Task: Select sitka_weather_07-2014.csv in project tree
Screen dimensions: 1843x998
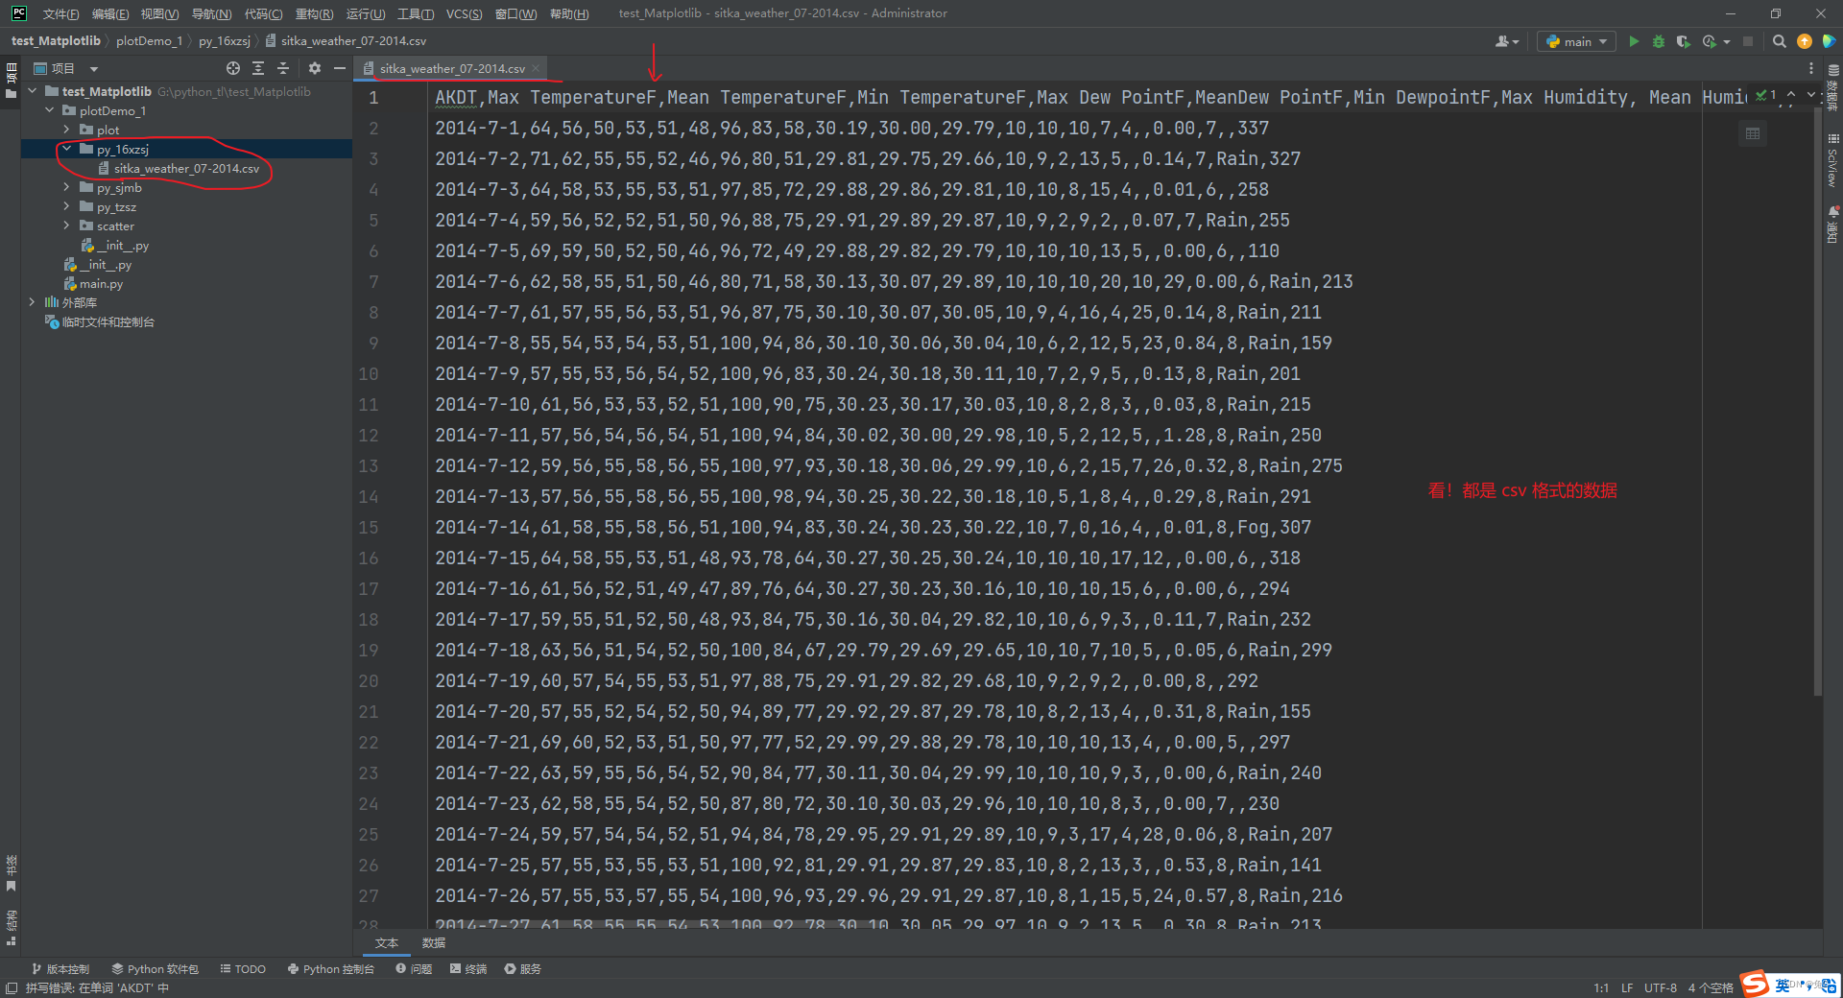Action: (186, 168)
